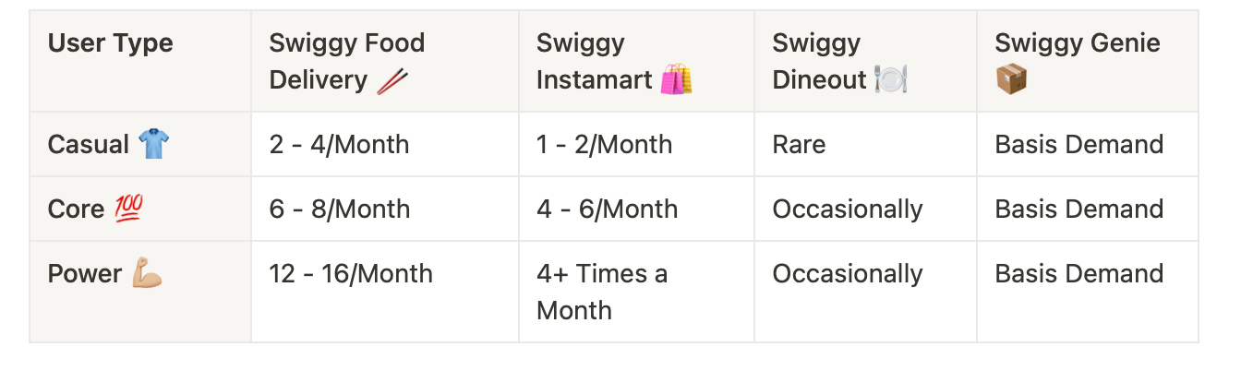Click the shopping bags emoji beside Instamart
The width and height of the screenshot is (1241, 371).
[676, 80]
